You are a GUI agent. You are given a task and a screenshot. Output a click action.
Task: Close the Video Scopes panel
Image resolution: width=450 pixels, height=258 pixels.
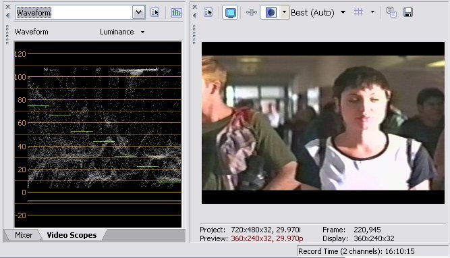[x=7, y=7]
